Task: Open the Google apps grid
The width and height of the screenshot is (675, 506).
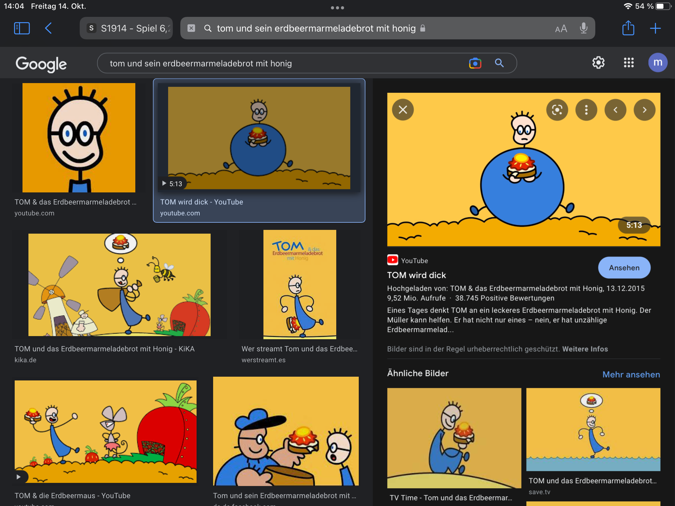Action: pyautogui.click(x=629, y=63)
